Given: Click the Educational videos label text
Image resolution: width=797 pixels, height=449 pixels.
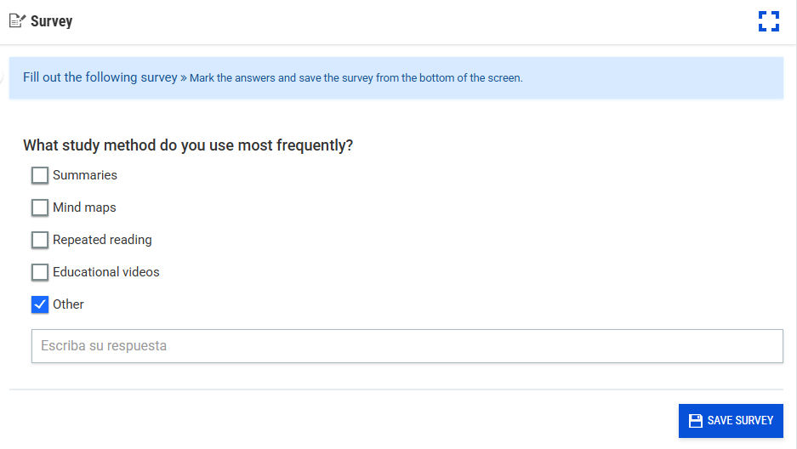Looking at the screenshot, I should [x=106, y=272].
